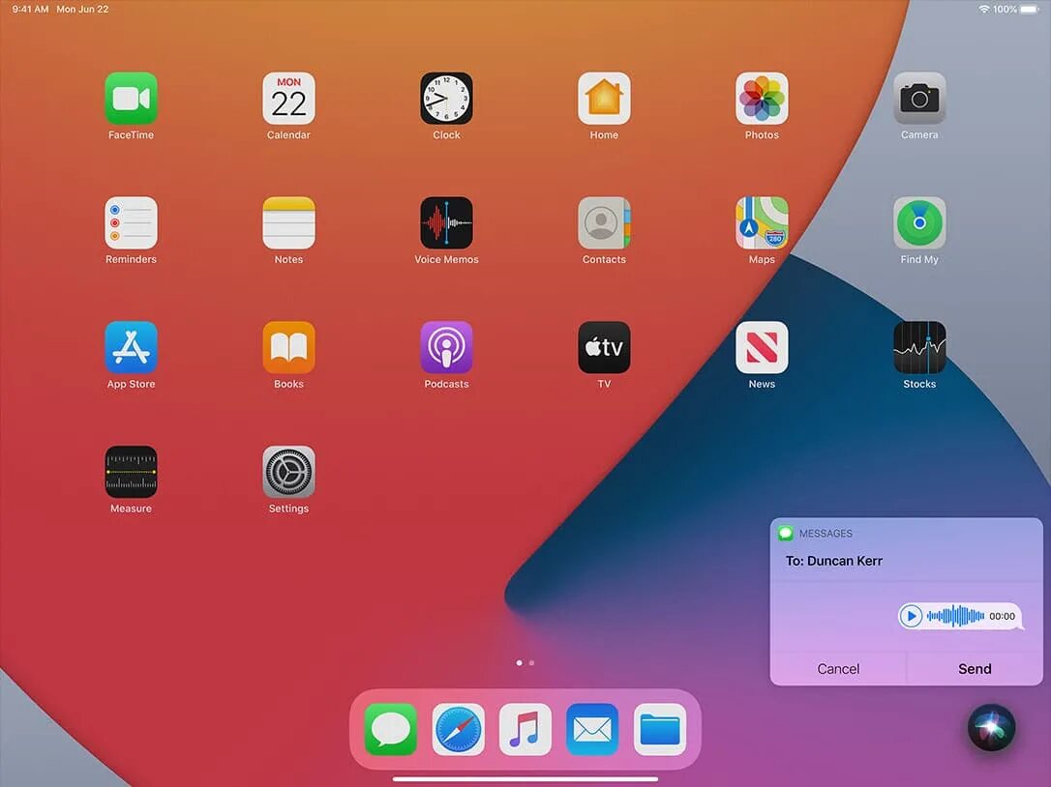
Task: Tap the 9:41 AM time display
Action: [x=30, y=10]
